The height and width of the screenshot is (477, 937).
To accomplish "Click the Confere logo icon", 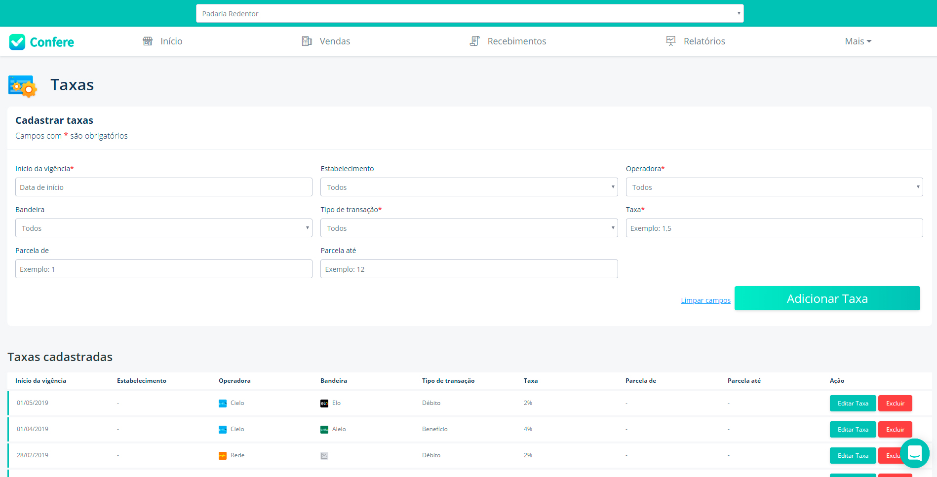I will point(17,42).
